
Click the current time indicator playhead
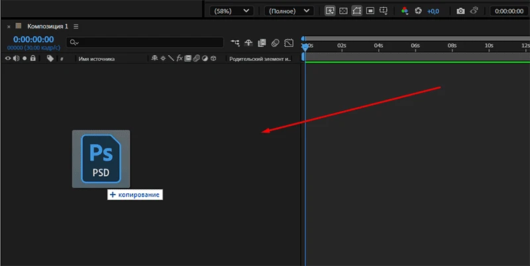point(305,47)
